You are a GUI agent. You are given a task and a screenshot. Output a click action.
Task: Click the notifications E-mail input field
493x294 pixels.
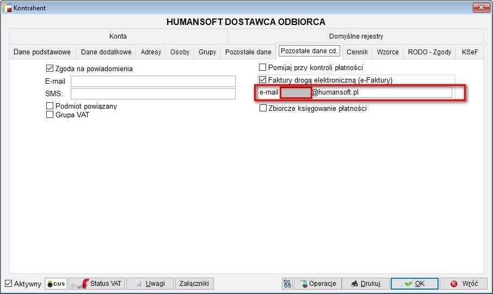tap(153, 81)
